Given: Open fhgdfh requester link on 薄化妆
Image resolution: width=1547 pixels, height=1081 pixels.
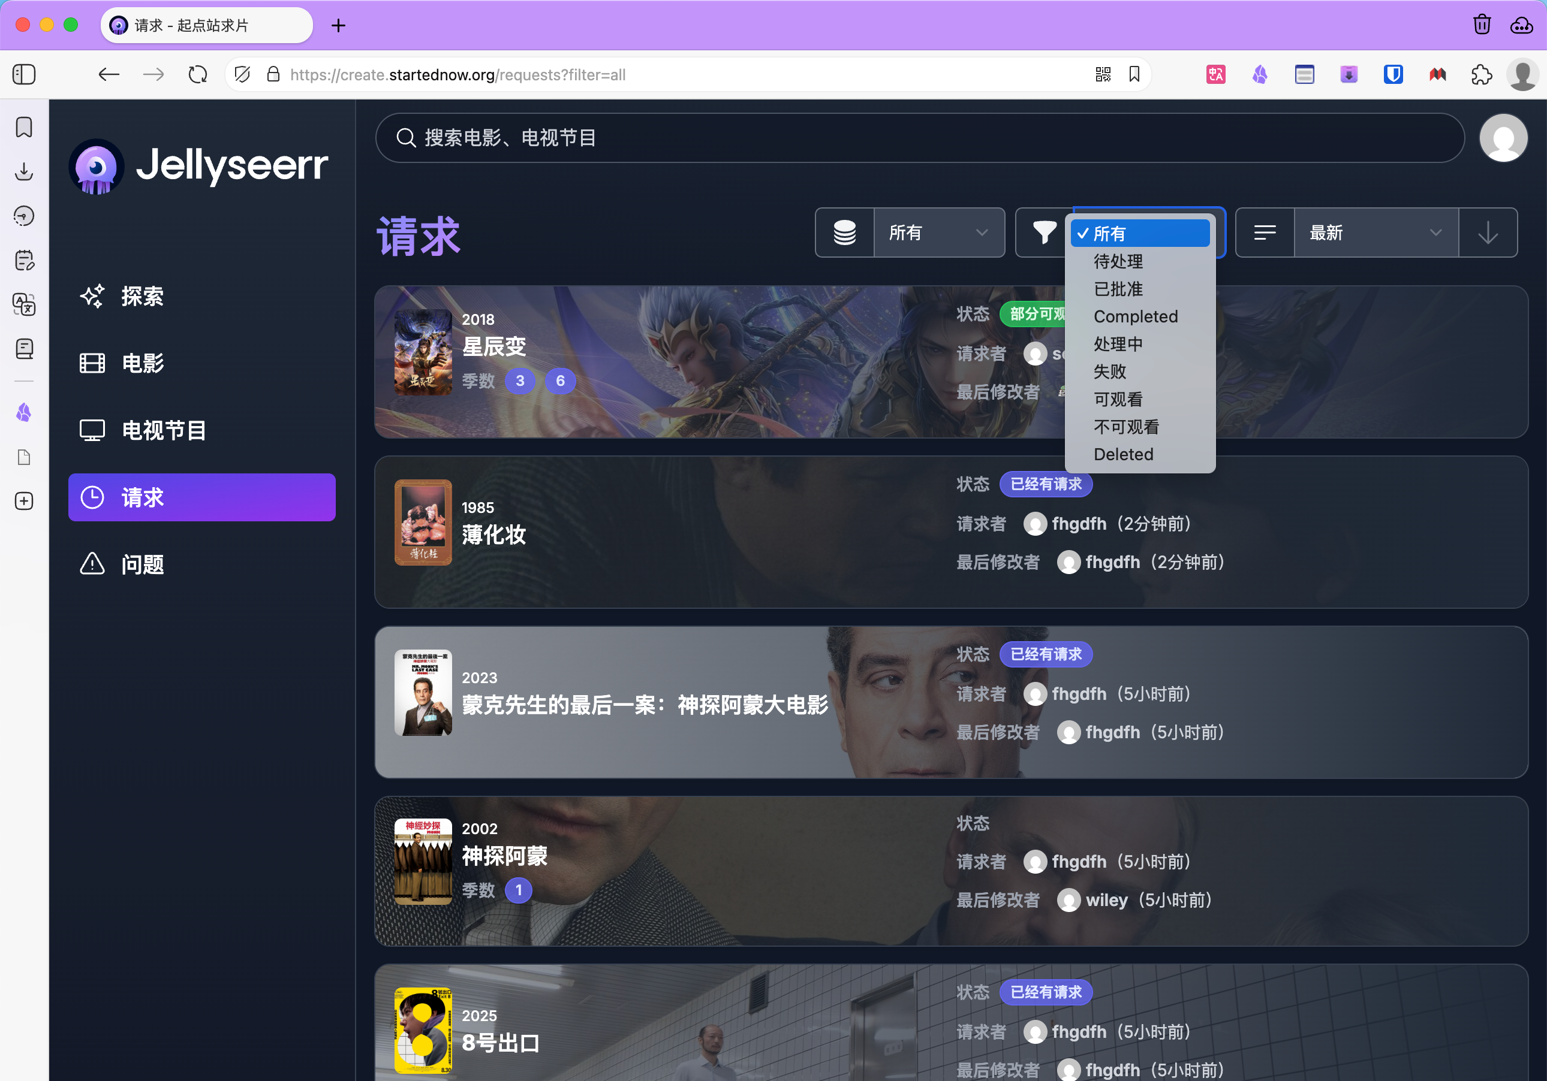Looking at the screenshot, I should coord(1079,524).
